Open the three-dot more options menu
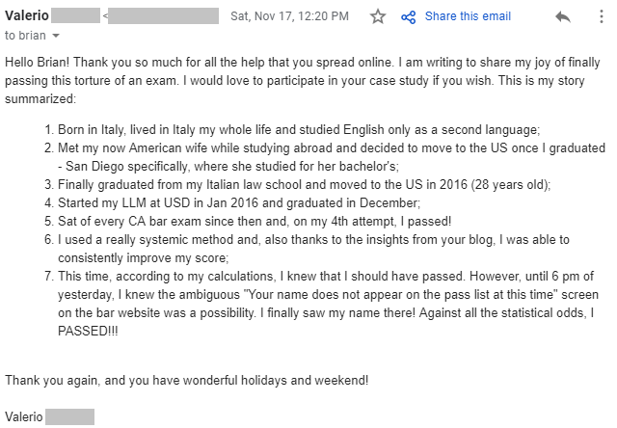Image resolution: width=617 pixels, height=428 pixels. (601, 16)
